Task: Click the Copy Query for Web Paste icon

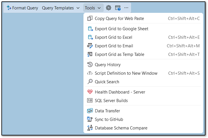Action: pyautogui.click(x=90, y=19)
